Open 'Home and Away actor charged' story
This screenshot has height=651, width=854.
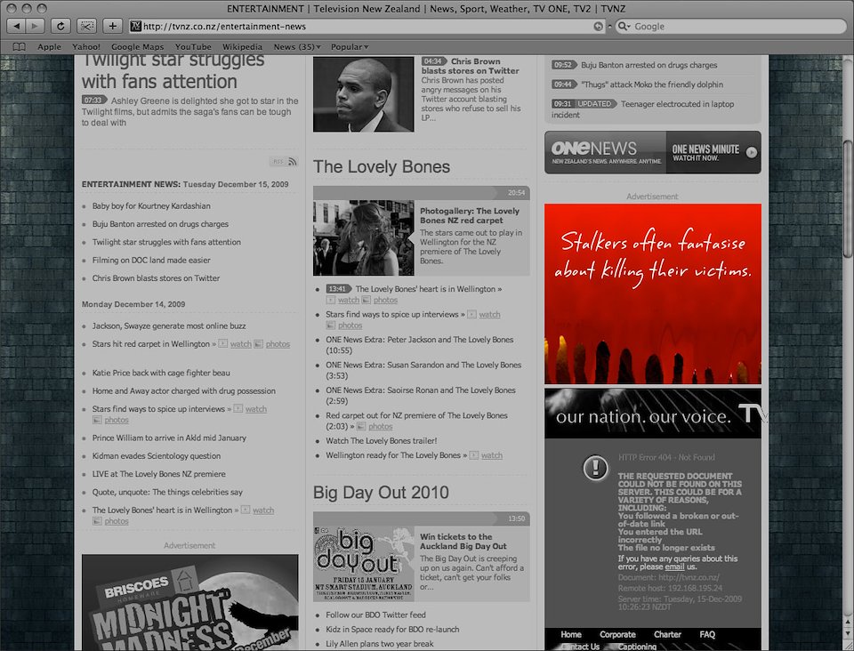(184, 390)
